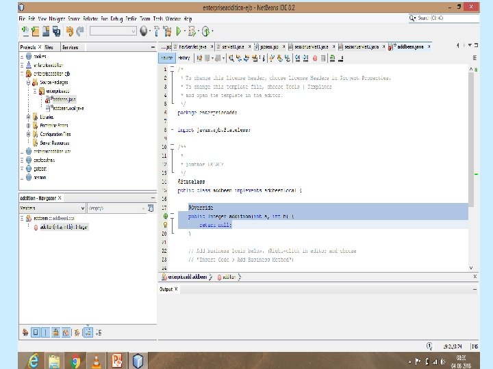
Task: Open the project configuration combo box
Action: click(x=113, y=31)
